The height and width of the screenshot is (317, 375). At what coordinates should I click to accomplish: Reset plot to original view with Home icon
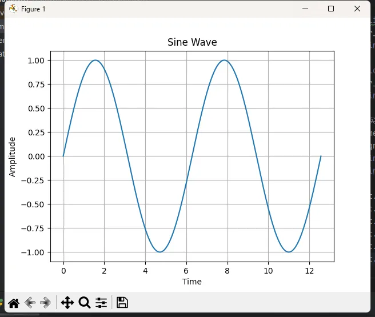(x=13, y=303)
